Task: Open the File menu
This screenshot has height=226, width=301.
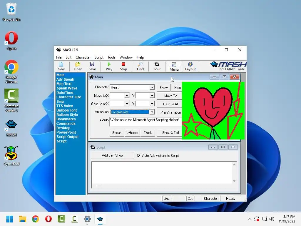Action: pos(59,57)
